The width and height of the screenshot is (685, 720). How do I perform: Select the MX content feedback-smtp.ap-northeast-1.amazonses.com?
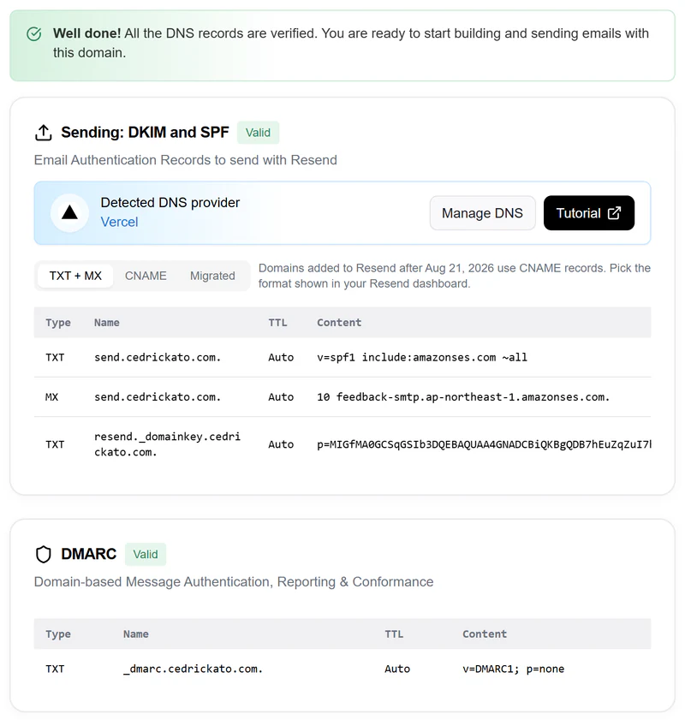[463, 396]
